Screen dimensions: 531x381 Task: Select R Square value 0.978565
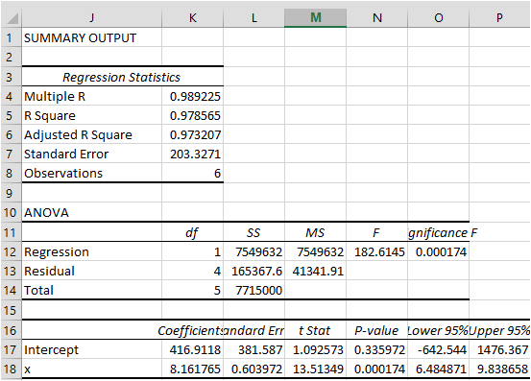tap(192, 115)
